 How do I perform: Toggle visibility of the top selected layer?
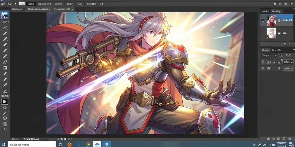(263, 20)
